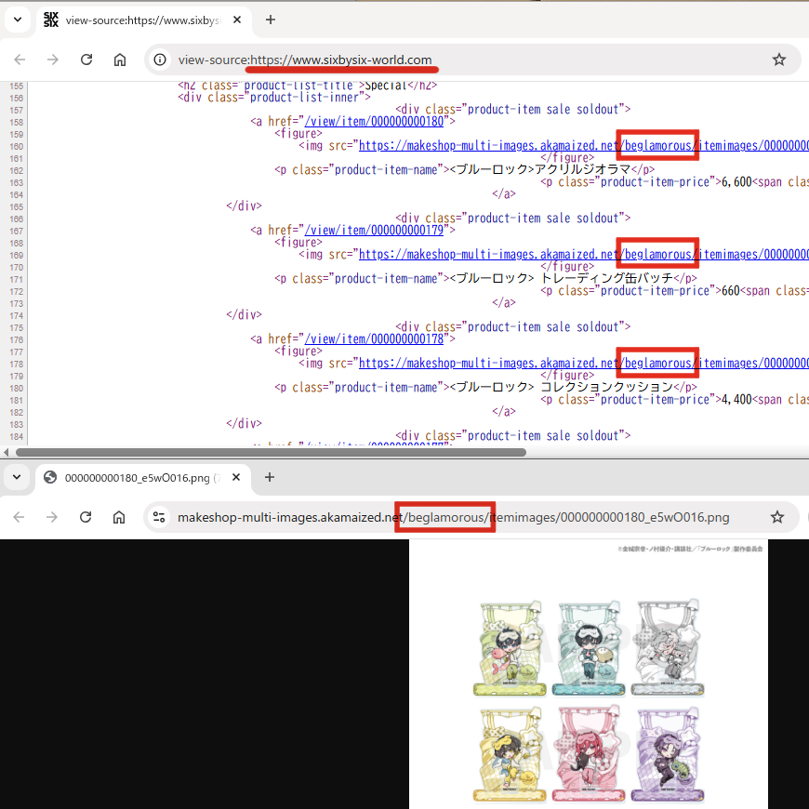Close the 000000000180_e5wO016.png tab
Viewport: 809px width, 809px height.
pos(236,477)
